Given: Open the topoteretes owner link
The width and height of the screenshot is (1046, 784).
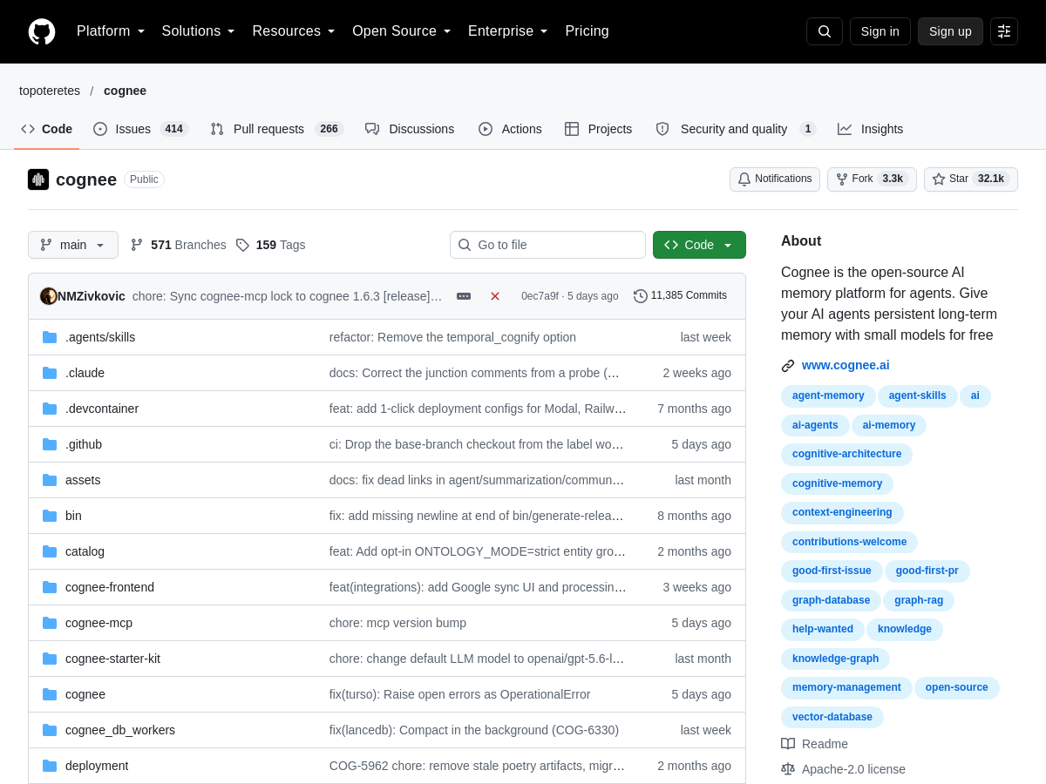Looking at the screenshot, I should tap(50, 91).
